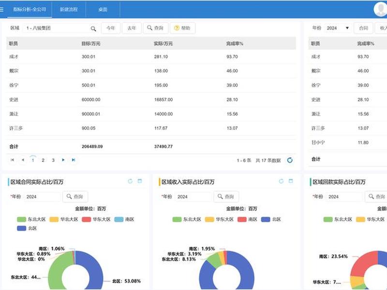
Task: Click the search magnifier in 区域 field
Action: pos(93,29)
